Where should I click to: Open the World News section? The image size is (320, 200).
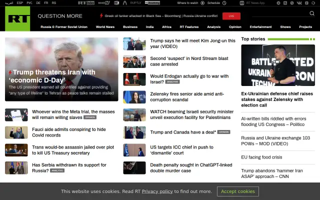pos(105,26)
